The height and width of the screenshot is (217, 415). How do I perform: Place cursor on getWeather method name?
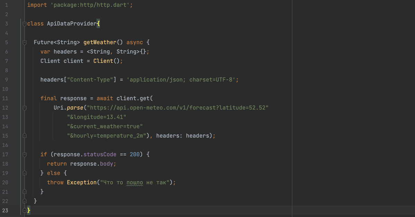pyautogui.click(x=100, y=43)
